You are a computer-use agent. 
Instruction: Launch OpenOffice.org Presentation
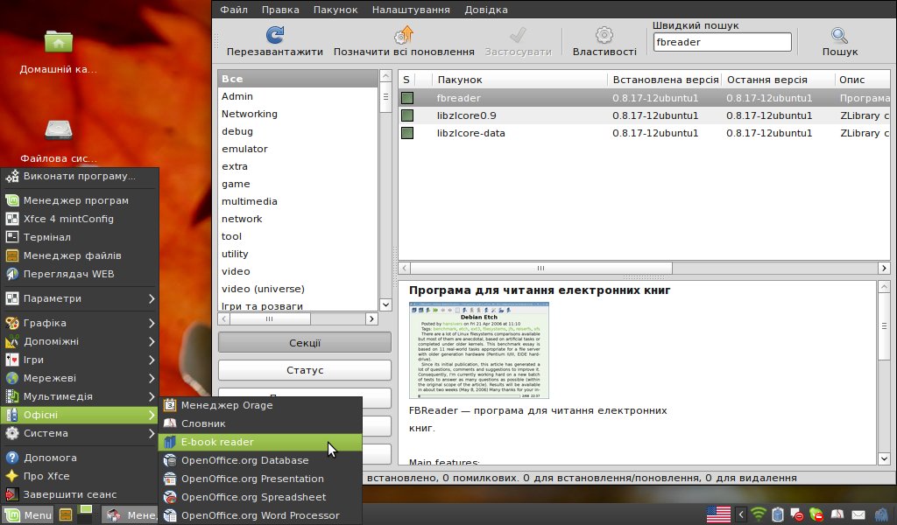pyautogui.click(x=260, y=478)
